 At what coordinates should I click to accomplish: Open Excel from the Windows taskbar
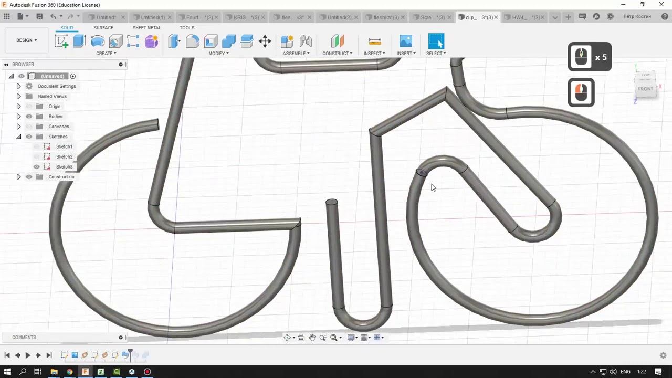tap(101, 372)
